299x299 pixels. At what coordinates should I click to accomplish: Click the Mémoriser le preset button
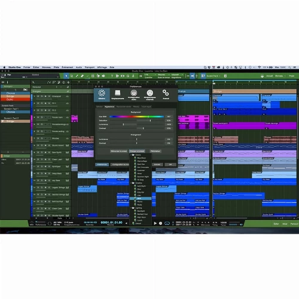point(119,151)
